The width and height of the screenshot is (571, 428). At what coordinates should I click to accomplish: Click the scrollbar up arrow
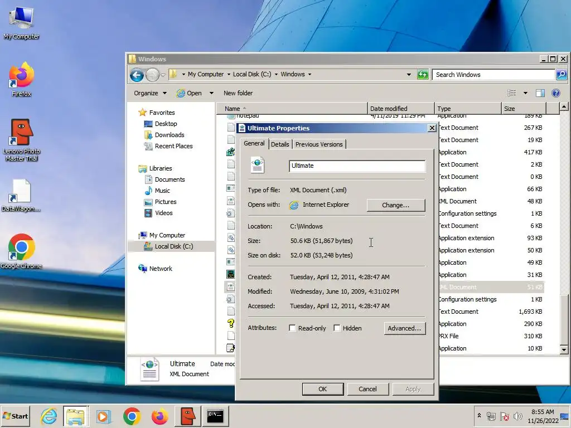pyautogui.click(x=564, y=107)
